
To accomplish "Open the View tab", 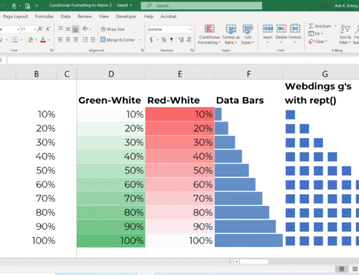I will (104, 17).
